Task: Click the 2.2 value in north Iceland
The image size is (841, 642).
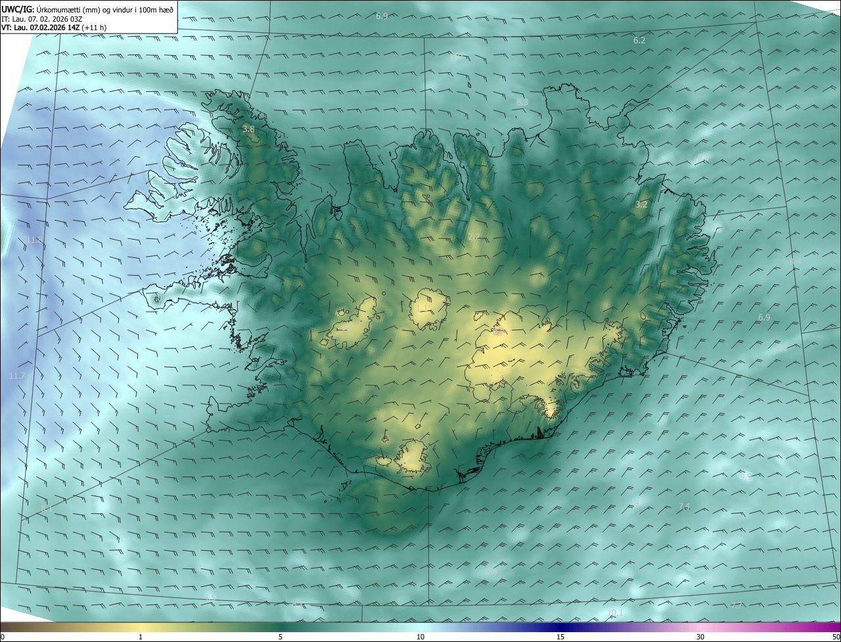Action: click(x=474, y=236)
